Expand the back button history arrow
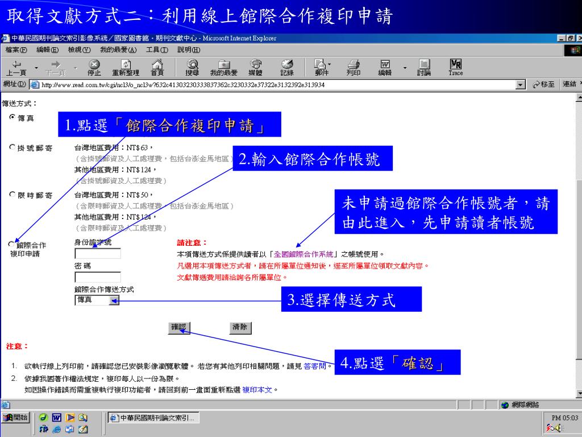Viewport: 582px width, 437px height. pos(36,68)
